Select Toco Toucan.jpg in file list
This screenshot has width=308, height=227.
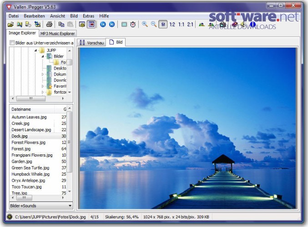click(x=26, y=187)
